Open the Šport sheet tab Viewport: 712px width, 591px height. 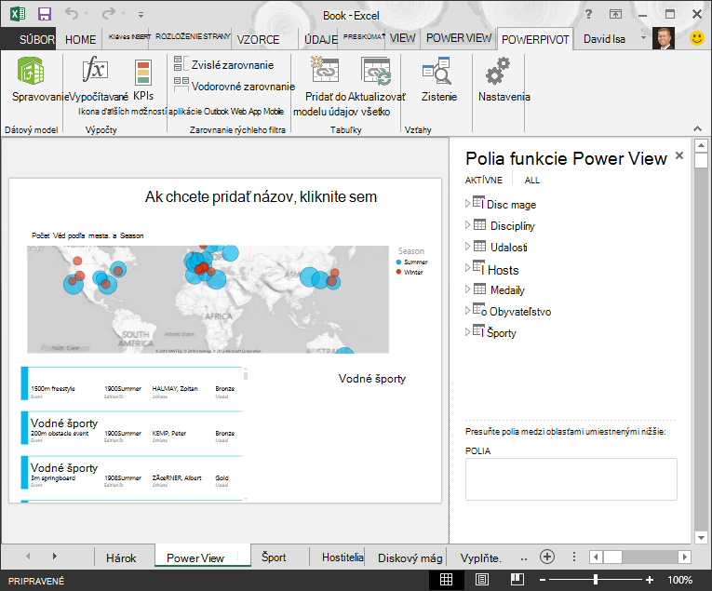[274, 557]
